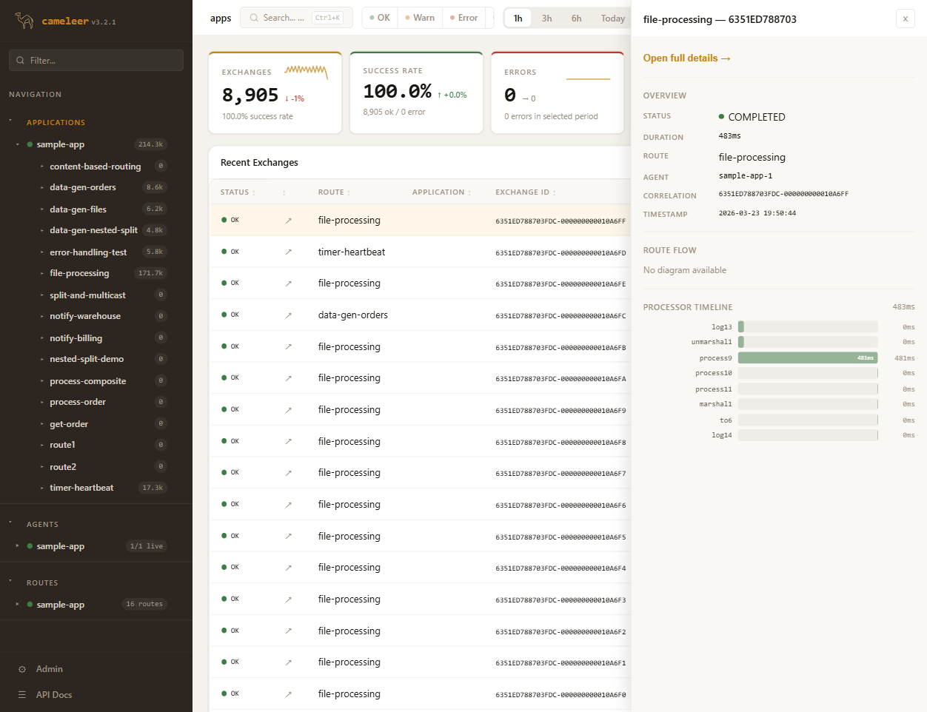Click the open arrow icon on timer-heartbeat row

coord(288,252)
